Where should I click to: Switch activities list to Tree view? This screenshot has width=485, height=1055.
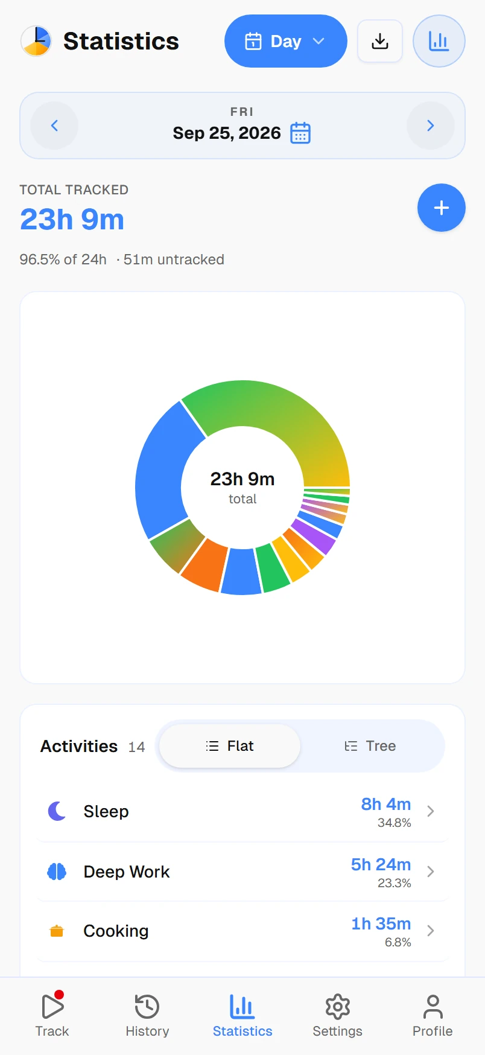370,746
